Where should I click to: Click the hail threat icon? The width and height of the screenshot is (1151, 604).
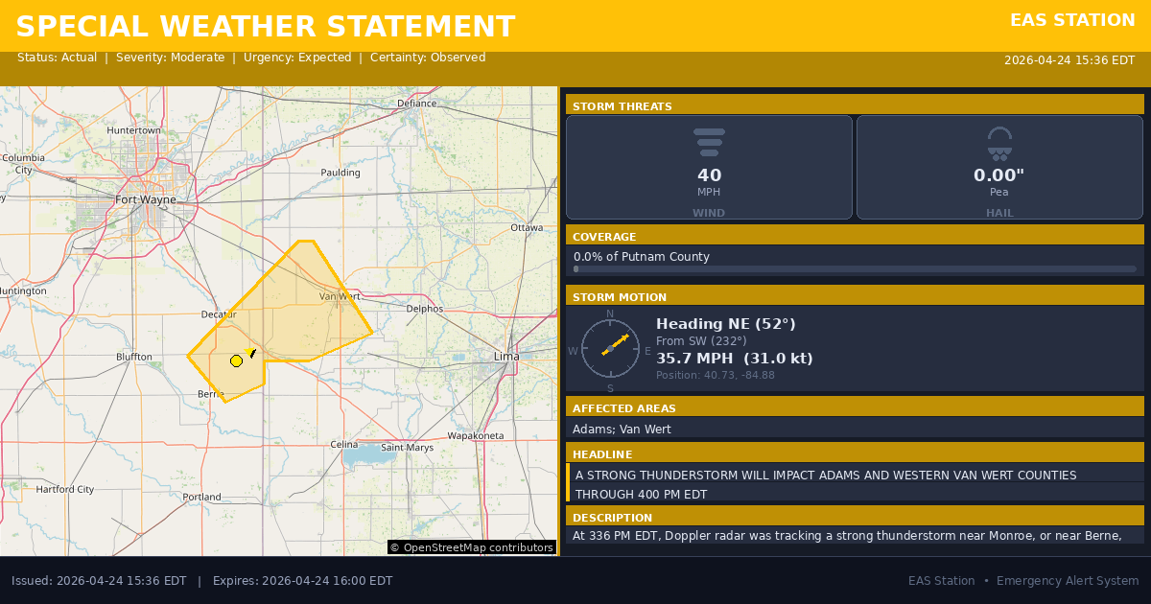point(999,143)
